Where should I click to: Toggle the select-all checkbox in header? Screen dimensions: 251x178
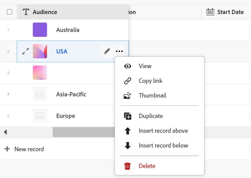pos(10,12)
